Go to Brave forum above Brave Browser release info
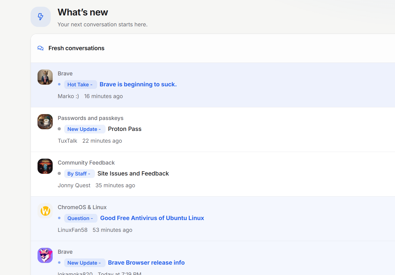The width and height of the screenshot is (395, 275). (x=65, y=252)
